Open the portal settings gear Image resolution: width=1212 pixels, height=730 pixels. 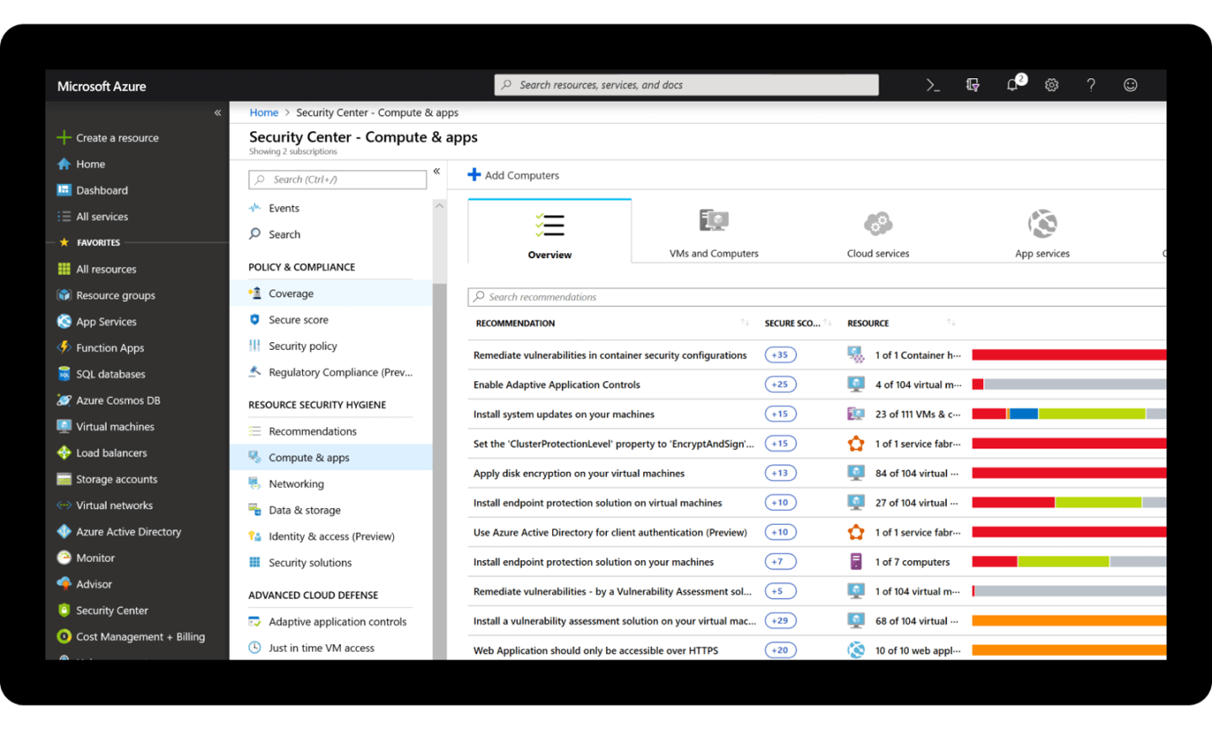point(1051,85)
